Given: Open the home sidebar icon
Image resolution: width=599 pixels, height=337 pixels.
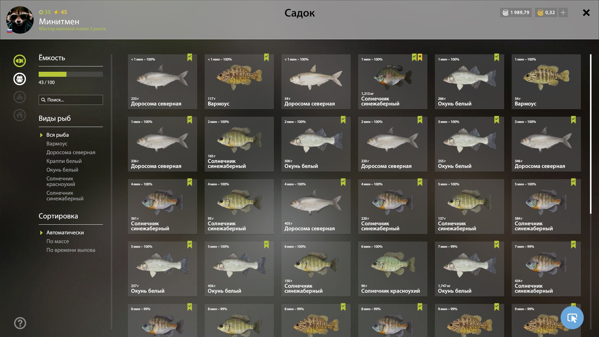Looking at the screenshot, I should (x=20, y=115).
